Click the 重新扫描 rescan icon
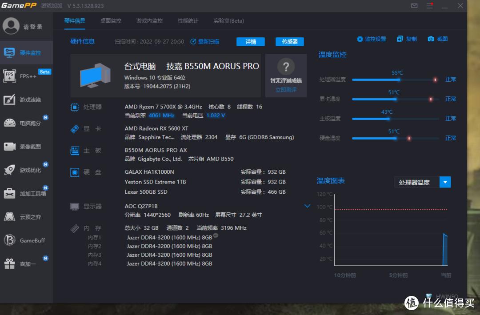 point(193,42)
